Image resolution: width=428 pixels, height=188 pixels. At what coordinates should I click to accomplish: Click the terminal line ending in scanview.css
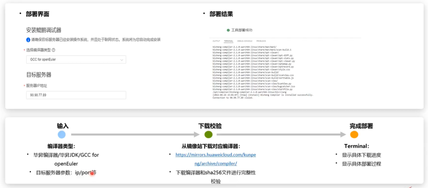[x=253, y=75]
